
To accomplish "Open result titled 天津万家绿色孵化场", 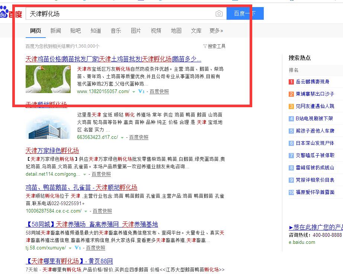I will pos(52,150).
